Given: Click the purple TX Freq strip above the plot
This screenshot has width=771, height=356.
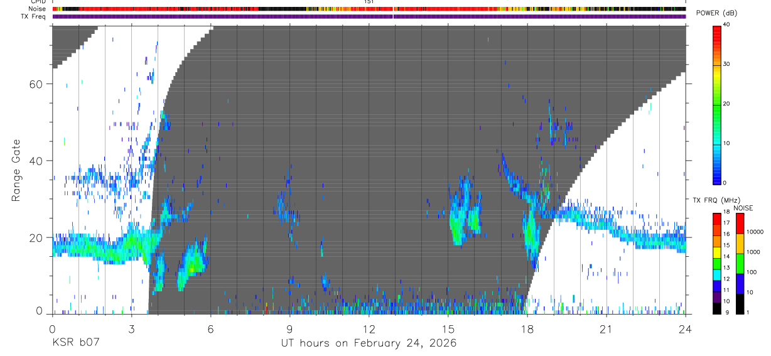Looking at the screenshot, I should click(x=369, y=16).
